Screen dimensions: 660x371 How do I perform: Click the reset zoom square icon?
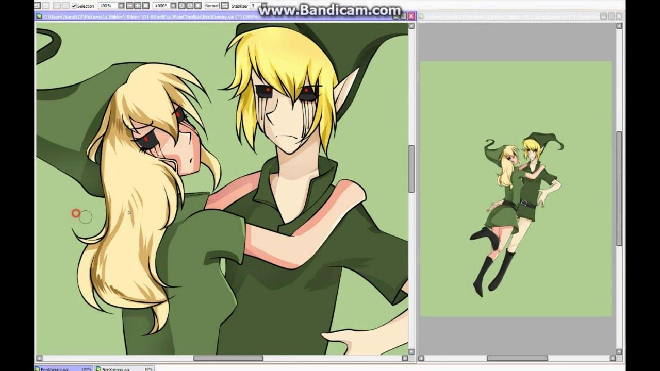point(146,6)
